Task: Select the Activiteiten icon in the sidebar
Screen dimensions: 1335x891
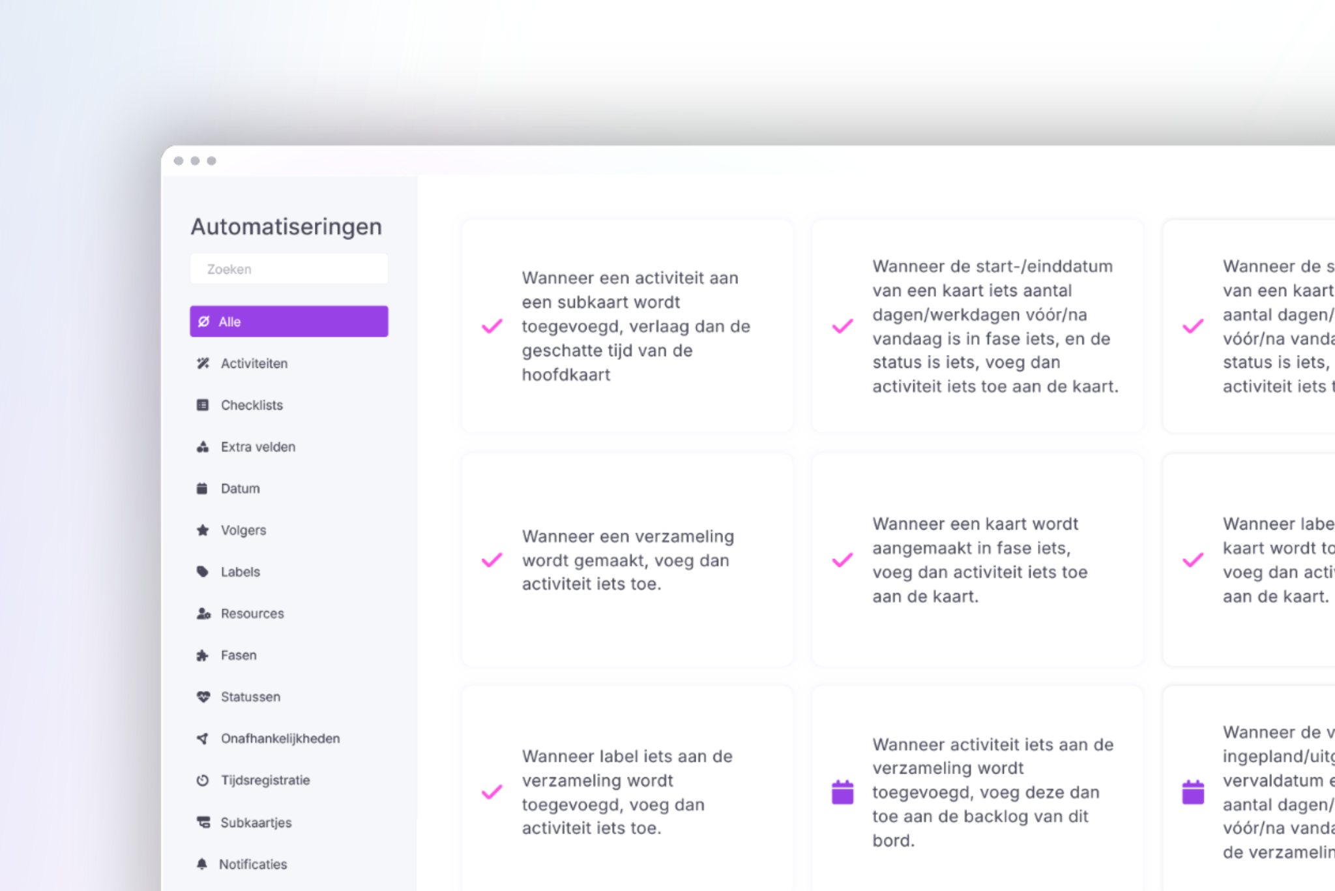Action: pos(203,363)
